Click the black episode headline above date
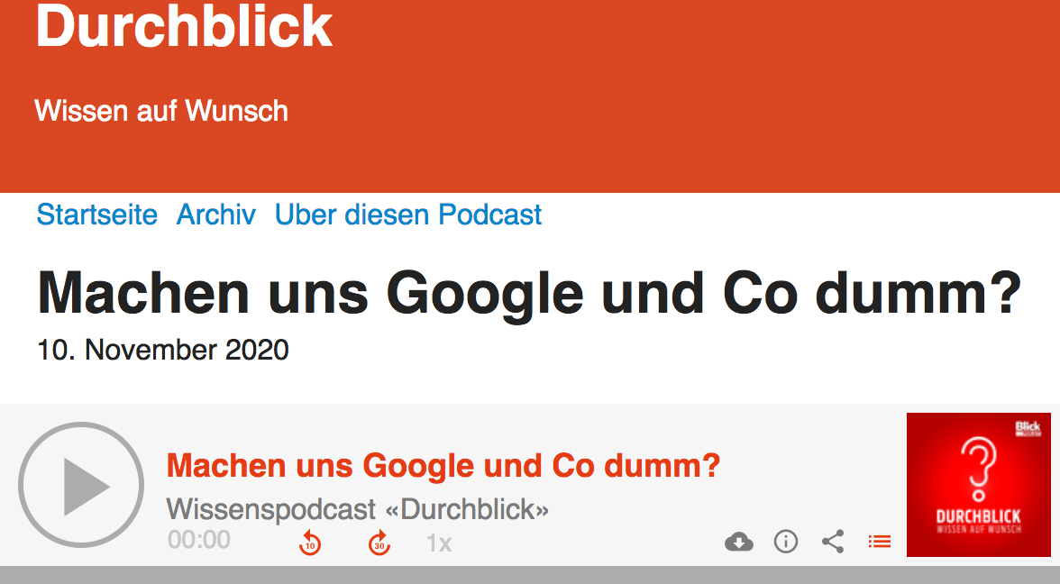The height and width of the screenshot is (584, 1060). [529, 291]
